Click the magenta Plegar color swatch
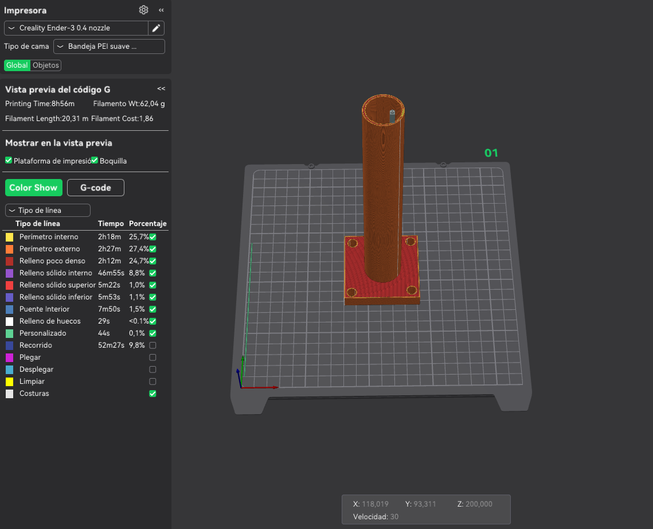Viewport: 653px width, 529px height. pyautogui.click(x=10, y=357)
